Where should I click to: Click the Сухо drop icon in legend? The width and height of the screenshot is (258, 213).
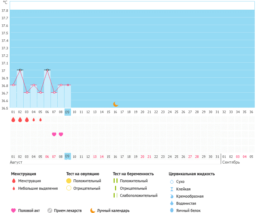point(172,181)
